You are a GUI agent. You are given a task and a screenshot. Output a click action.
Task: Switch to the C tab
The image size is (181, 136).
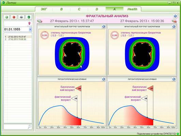click(79, 9)
